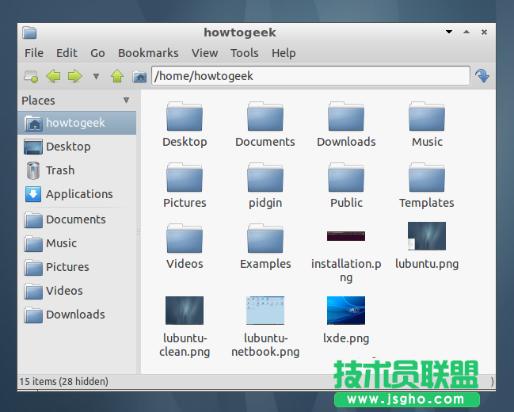Go to parent folder with up arrow
514x412 pixels.
pos(117,76)
